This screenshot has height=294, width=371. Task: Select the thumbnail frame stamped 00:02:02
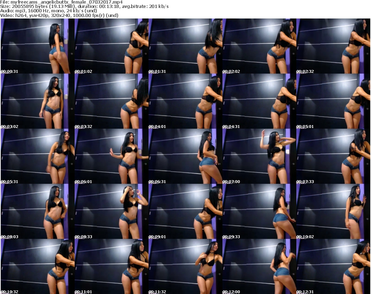(x=259, y=46)
